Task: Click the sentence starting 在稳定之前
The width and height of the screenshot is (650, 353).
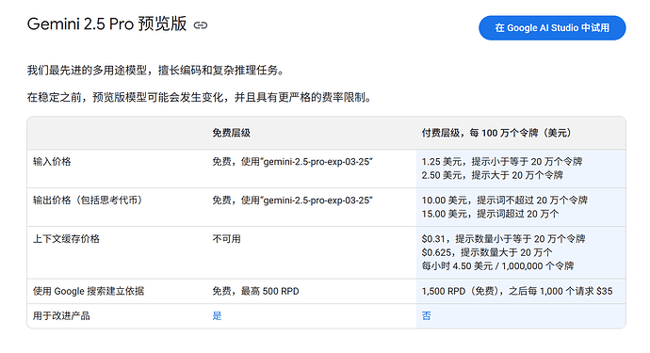Action: point(200,97)
